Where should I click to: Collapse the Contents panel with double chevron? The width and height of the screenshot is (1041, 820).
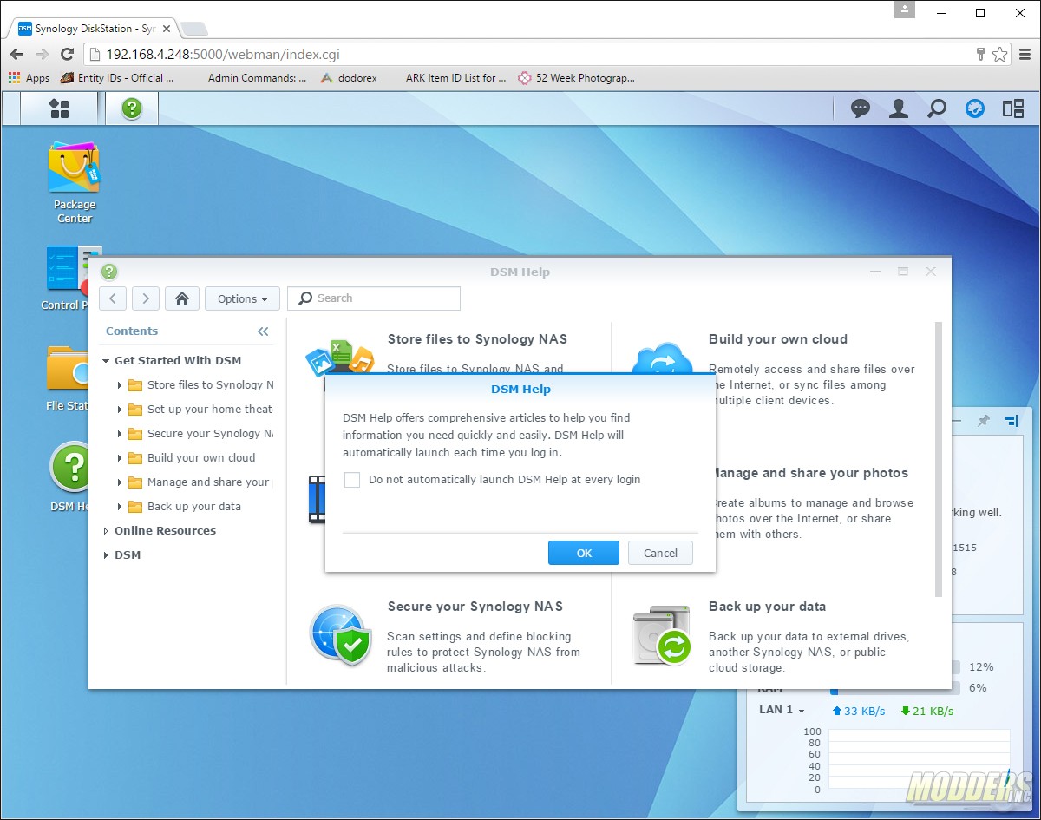point(263,331)
